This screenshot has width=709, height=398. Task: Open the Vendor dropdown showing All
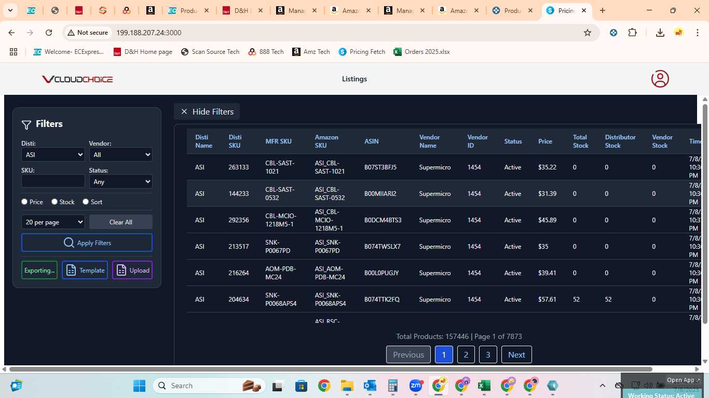[120, 154]
